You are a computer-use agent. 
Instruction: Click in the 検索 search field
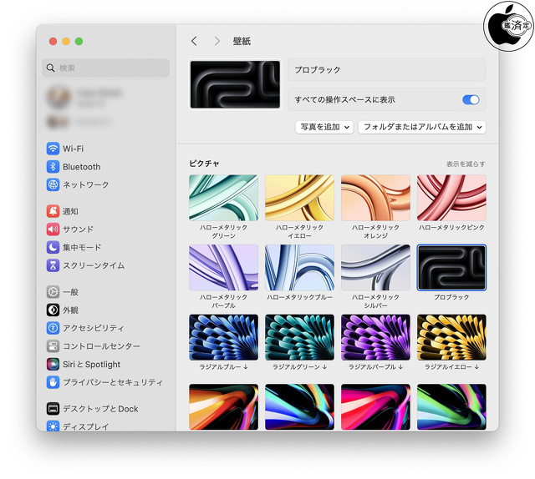106,68
